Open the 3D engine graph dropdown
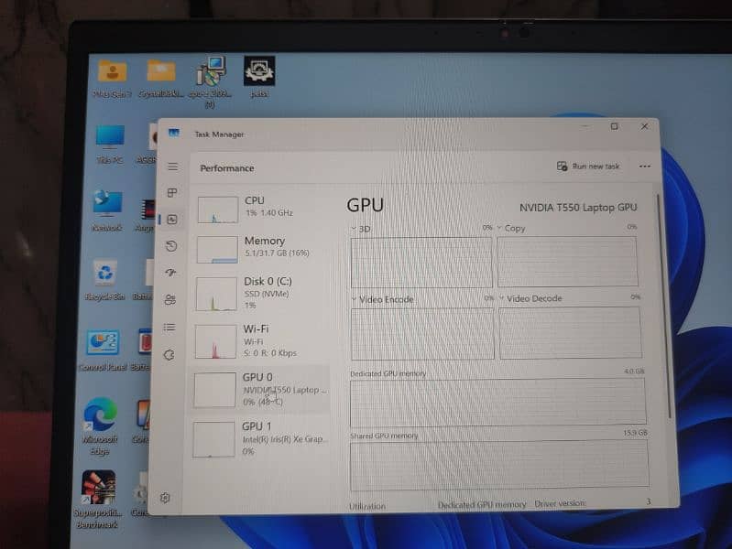This screenshot has height=549, width=732. (354, 229)
